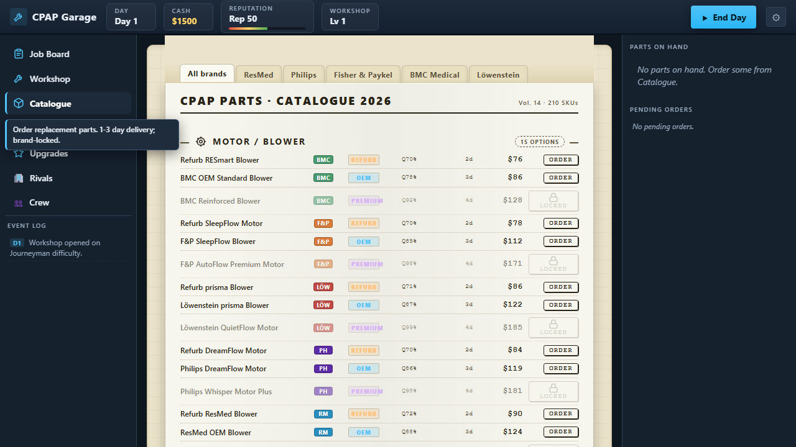Click PH badge on Refurb DreamFlow Motor row

point(323,350)
